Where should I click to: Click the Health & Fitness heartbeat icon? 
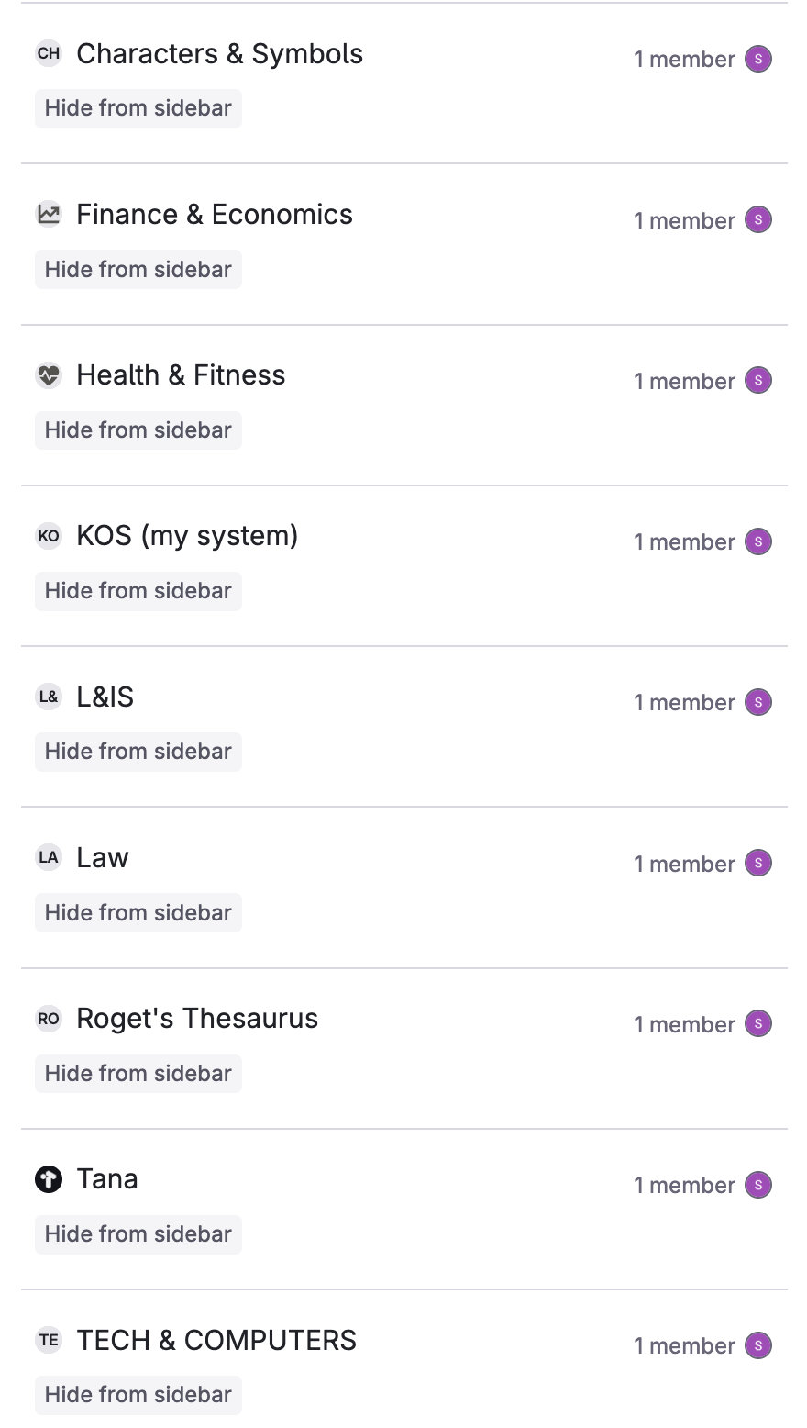[x=49, y=375]
